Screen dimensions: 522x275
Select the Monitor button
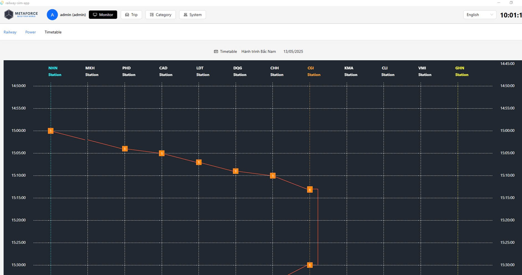pos(103,15)
